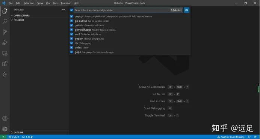Screen dimensions: 260x139
Task: Open the Edit menu
Action: pos(18,3)
